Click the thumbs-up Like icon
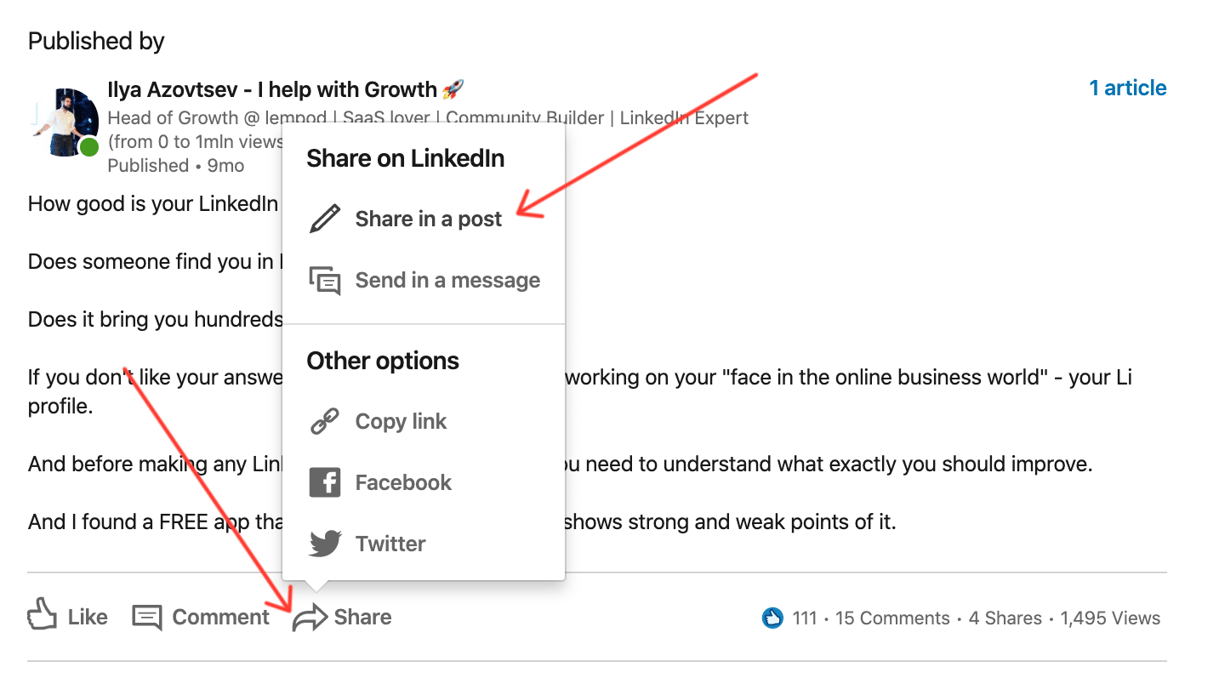 tap(40, 615)
